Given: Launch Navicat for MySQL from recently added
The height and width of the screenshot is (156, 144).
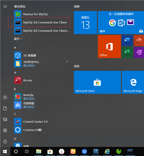Looking at the screenshot, I should click(x=42, y=14).
